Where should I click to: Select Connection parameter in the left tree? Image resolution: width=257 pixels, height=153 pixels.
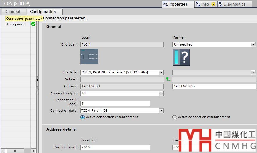24,19
